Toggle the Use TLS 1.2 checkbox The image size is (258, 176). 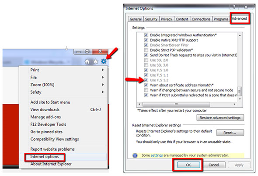pos(146,80)
